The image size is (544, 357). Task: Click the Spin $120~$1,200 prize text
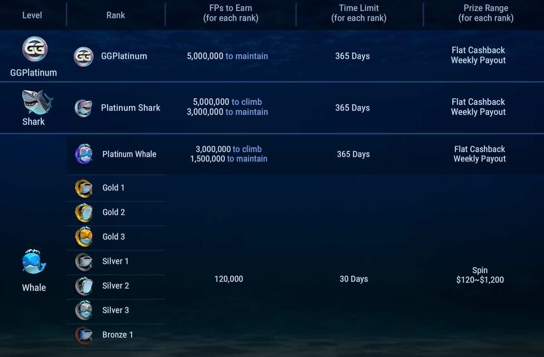tap(480, 275)
